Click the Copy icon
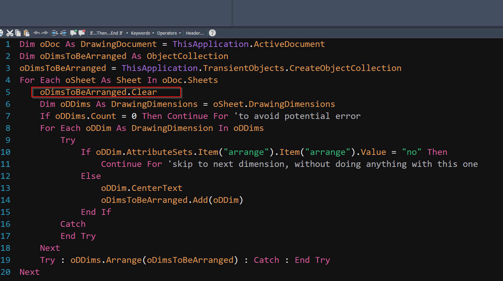The image size is (503, 281). point(18,33)
